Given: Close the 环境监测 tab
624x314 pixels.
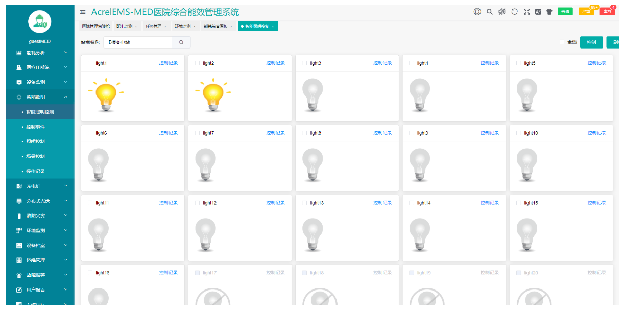Looking at the screenshot, I should [x=195, y=26].
